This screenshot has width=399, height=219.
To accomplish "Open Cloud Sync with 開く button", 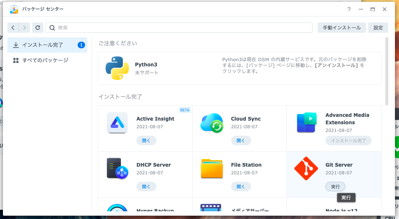I will [241, 140].
